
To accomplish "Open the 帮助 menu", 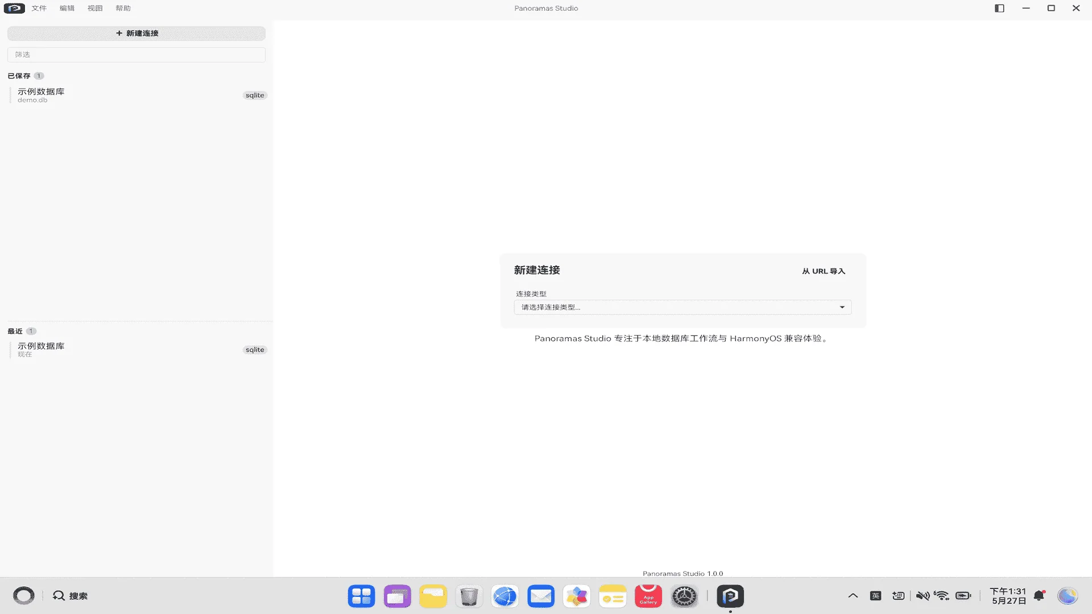I will 123,8.
